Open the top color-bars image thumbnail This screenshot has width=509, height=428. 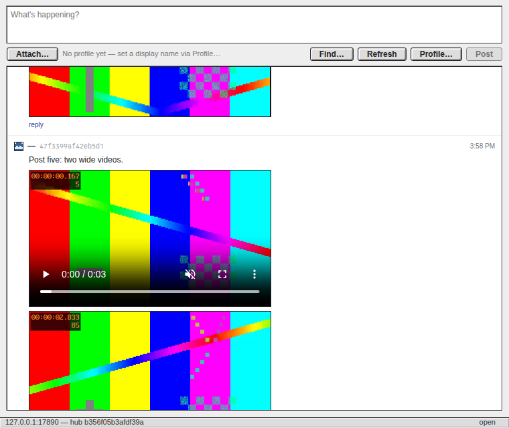pos(150,92)
